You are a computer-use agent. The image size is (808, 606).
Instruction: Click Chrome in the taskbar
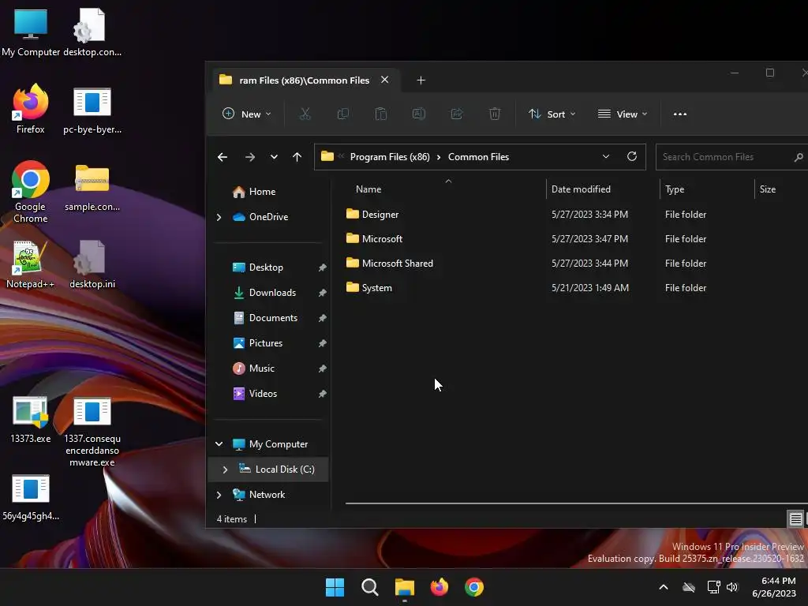(474, 587)
